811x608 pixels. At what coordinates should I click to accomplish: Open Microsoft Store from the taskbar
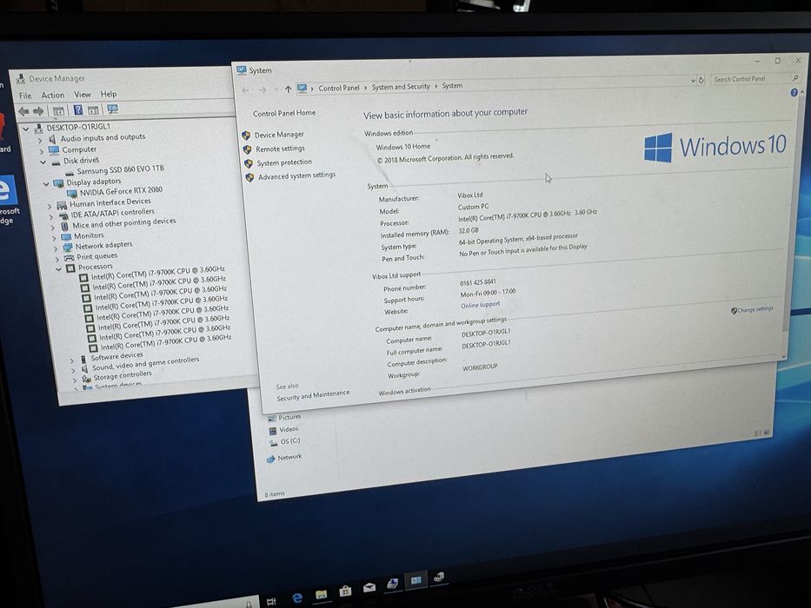pyautogui.click(x=345, y=591)
